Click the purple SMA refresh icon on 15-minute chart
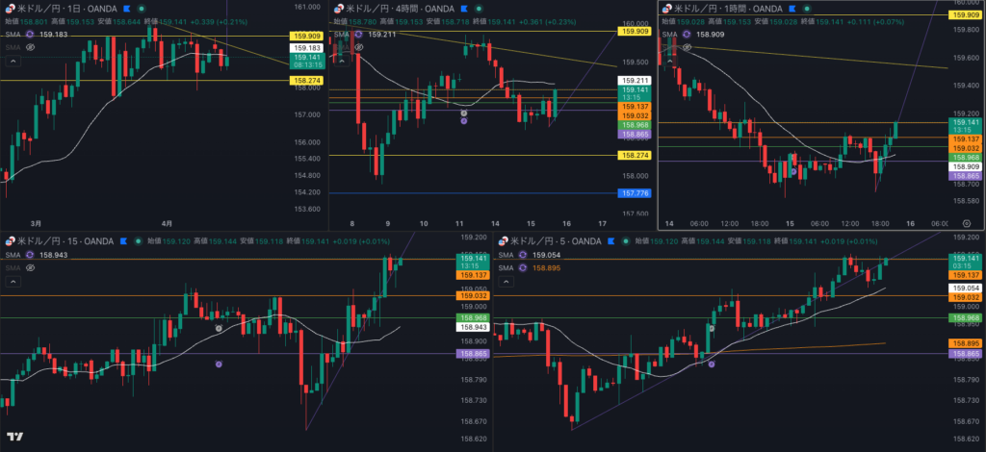 [x=31, y=256]
